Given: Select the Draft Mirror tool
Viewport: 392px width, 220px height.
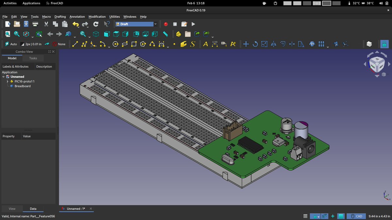Looking at the screenshot, I should pos(273,44).
